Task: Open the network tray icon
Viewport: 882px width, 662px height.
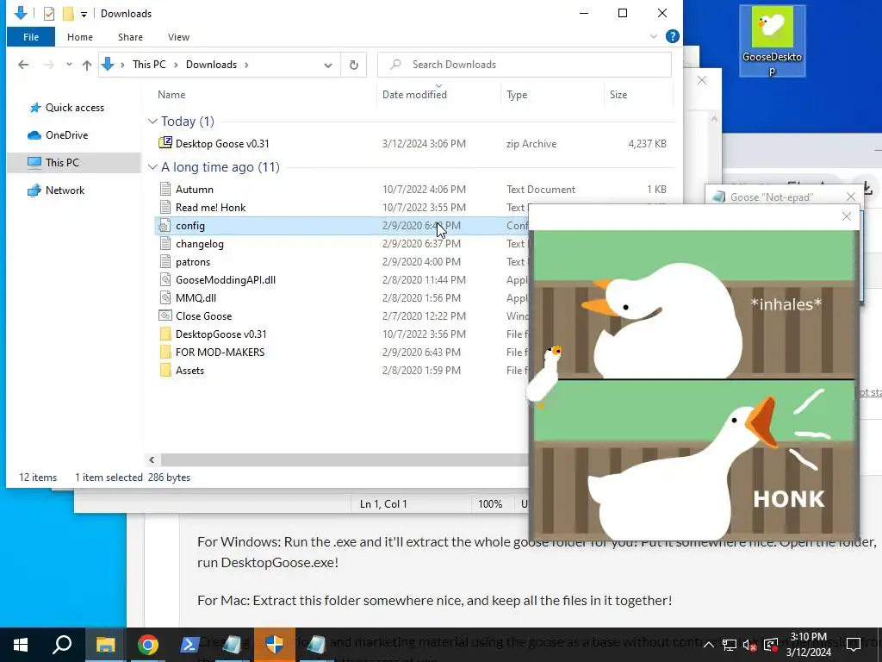Action: point(730,645)
